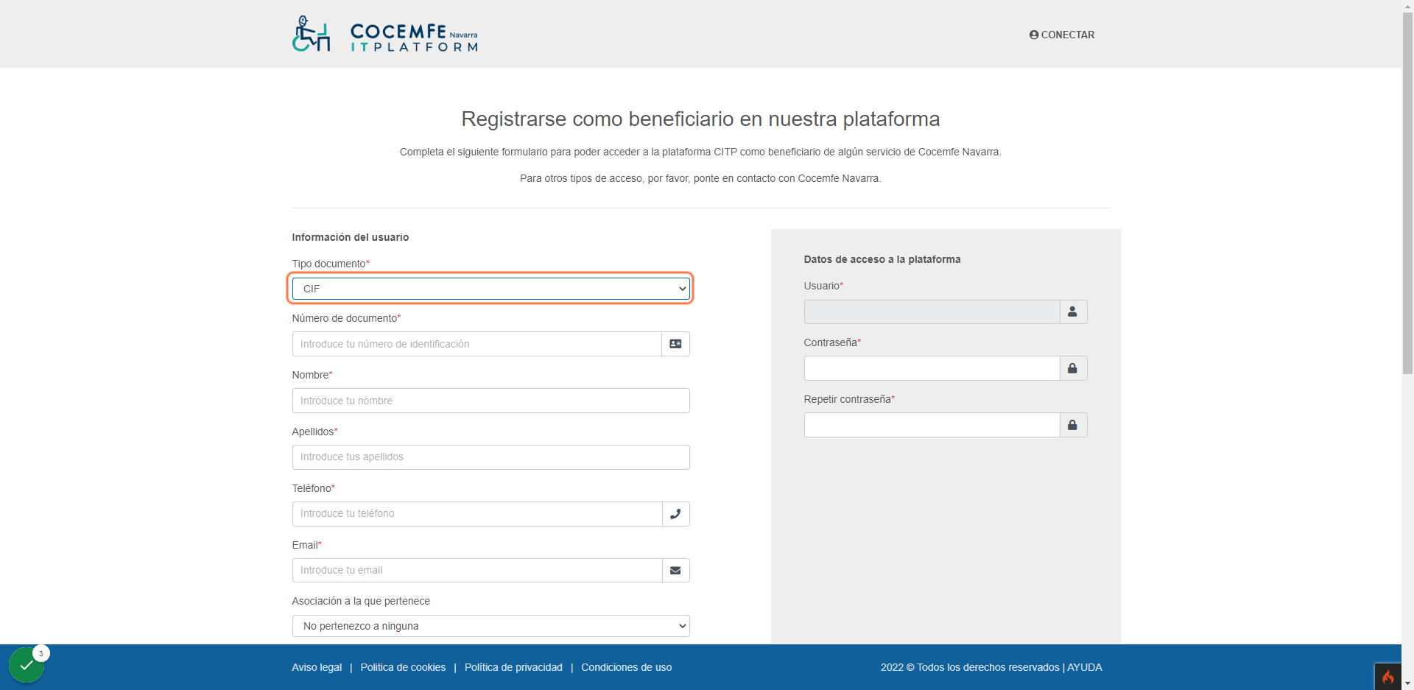Open the Política de cookies link
Viewport: 1414px width, 690px height.
403,667
